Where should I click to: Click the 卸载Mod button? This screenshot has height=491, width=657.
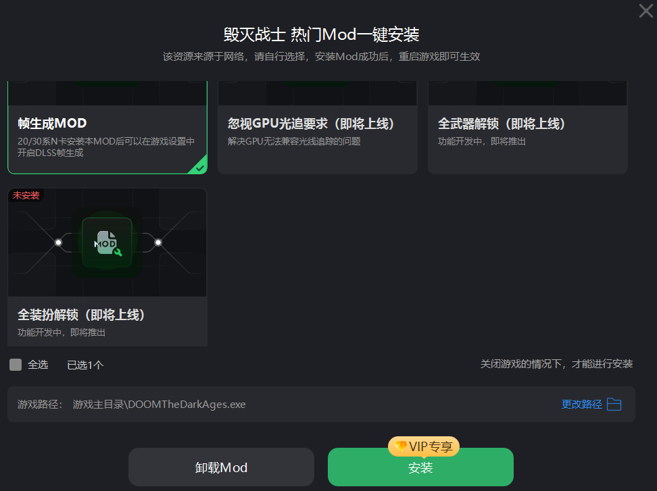click(x=221, y=467)
